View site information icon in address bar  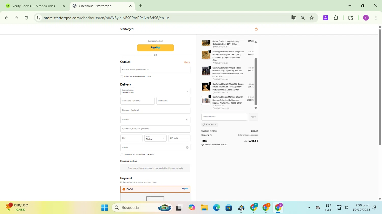coord(38,18)
